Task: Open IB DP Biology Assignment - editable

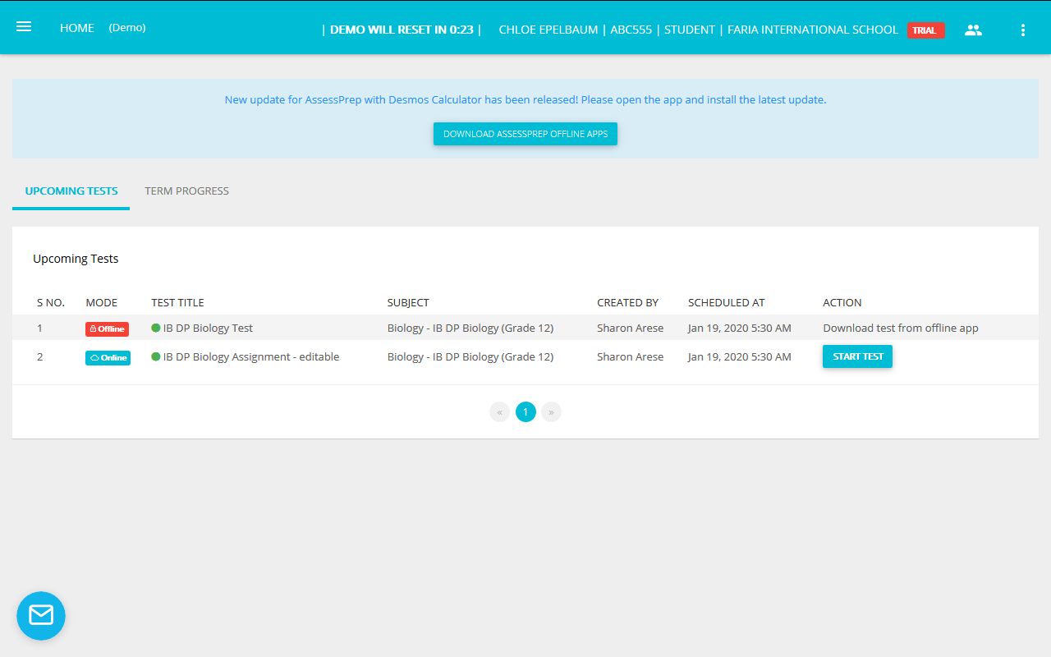Action: pos(250,356)
